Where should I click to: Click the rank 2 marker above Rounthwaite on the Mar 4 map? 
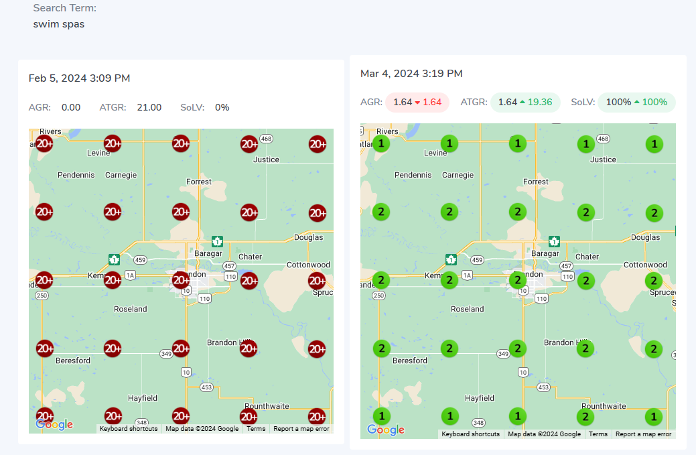pos(585,416)
